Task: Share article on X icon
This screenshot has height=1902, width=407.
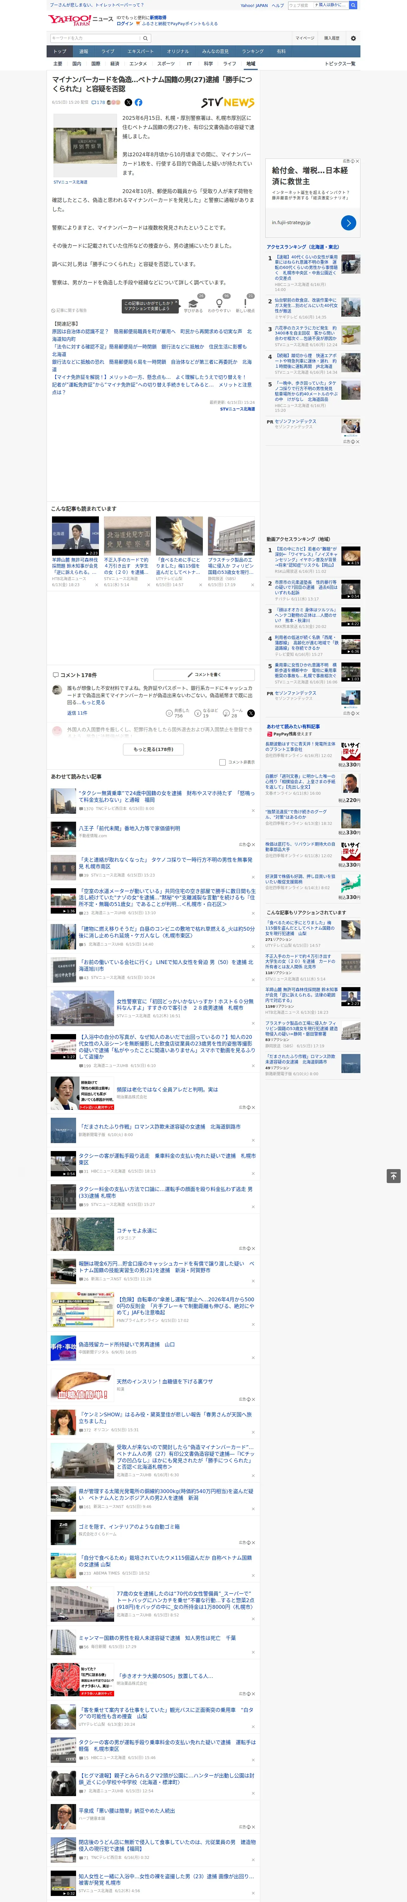Action: [128, 103]
